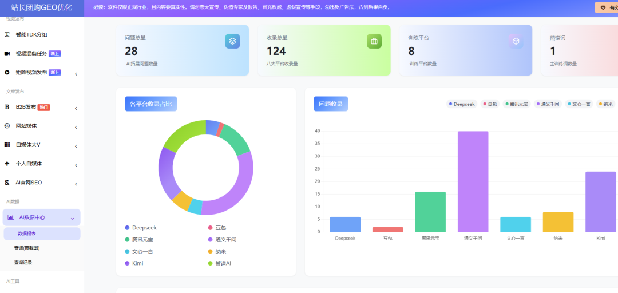Toggle 智谱AI in donut chart legend
The image size is (618, 293).
click(220, 263)
